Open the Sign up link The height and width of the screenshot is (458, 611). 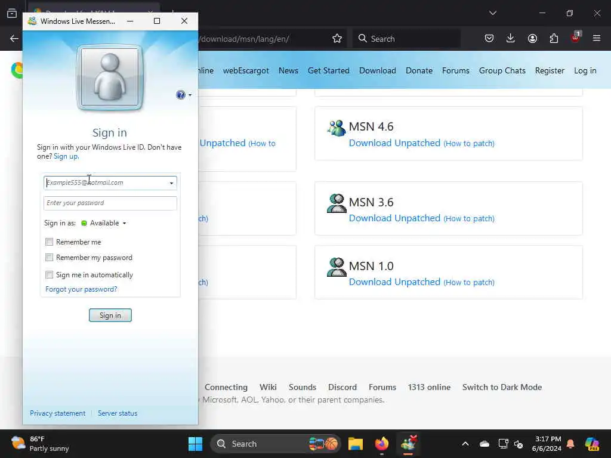(x=66, y=156)
